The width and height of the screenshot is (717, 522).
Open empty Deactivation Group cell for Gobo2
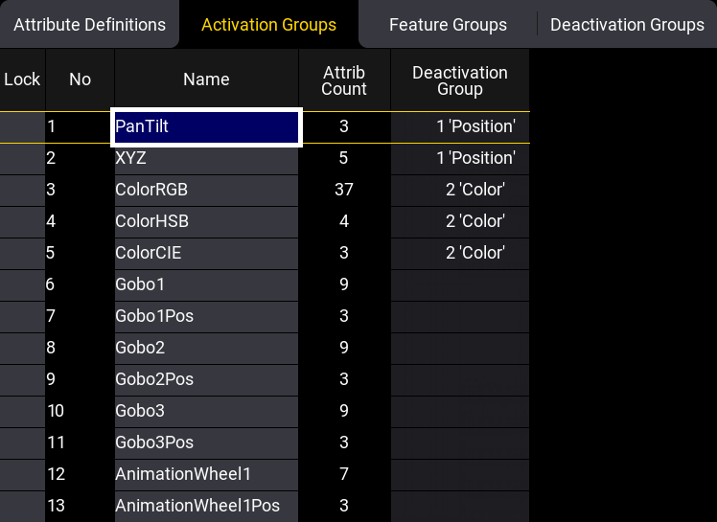point(459,348)
